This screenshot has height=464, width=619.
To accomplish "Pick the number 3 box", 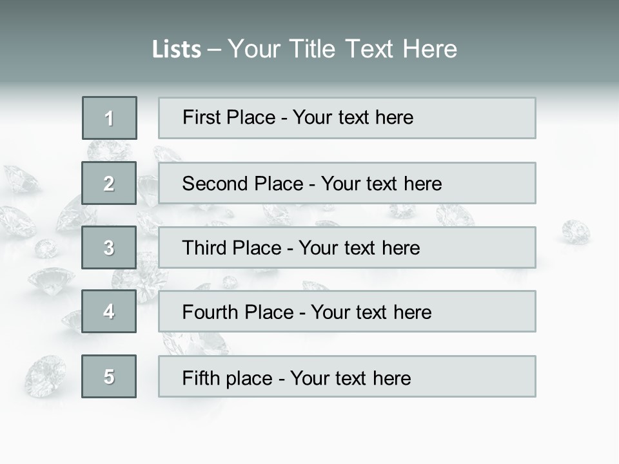I will coord(109,247).
